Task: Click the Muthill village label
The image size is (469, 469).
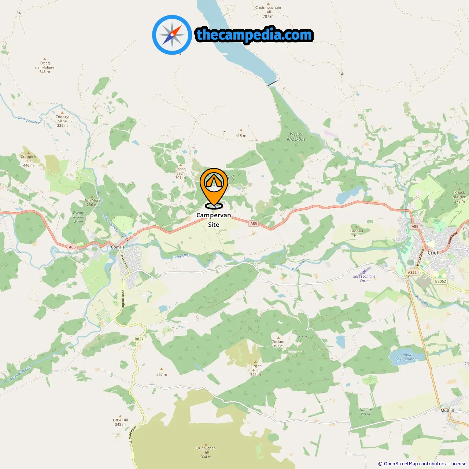Action: pos(447,410)
